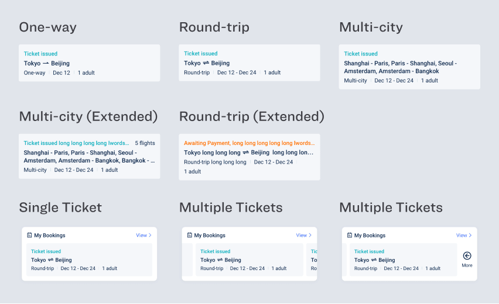The height and width of the screenshot is (304, 499).
Task: Open View chevron in card with More button
Action: pos(470,236)
